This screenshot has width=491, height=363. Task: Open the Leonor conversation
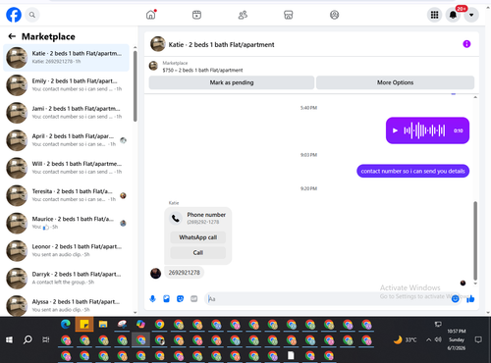point(67,251)
